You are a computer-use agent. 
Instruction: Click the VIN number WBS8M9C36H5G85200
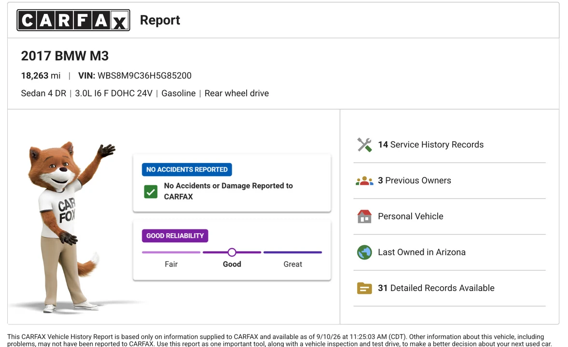145,76
